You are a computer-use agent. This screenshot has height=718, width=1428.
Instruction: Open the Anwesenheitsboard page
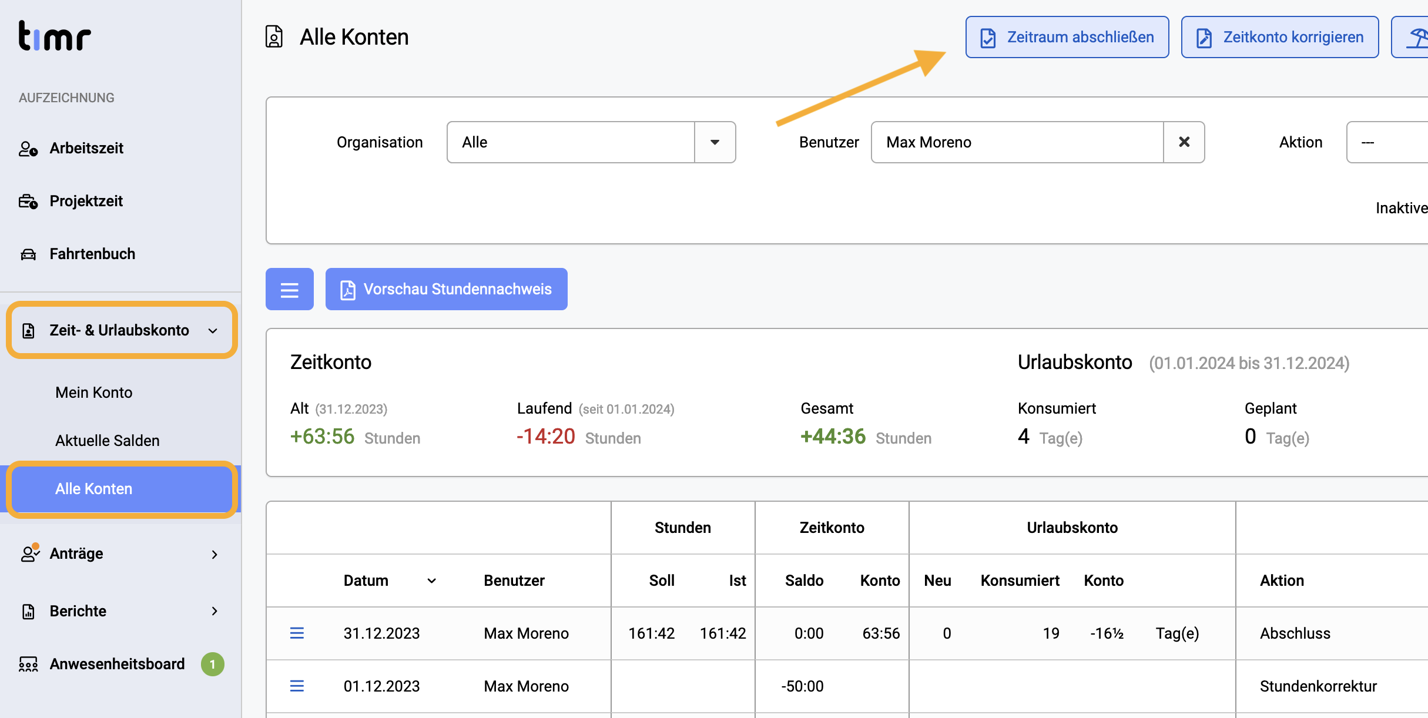(117, 665)
